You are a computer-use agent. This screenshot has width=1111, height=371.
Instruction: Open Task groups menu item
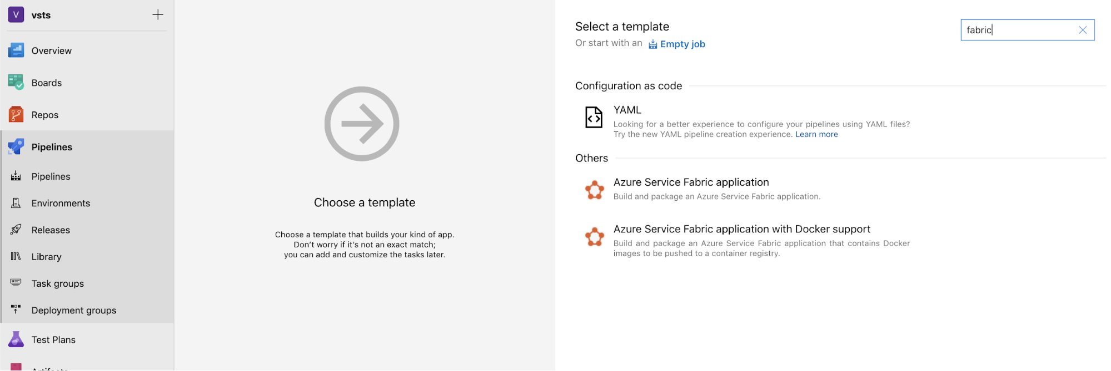coord(57,283)
